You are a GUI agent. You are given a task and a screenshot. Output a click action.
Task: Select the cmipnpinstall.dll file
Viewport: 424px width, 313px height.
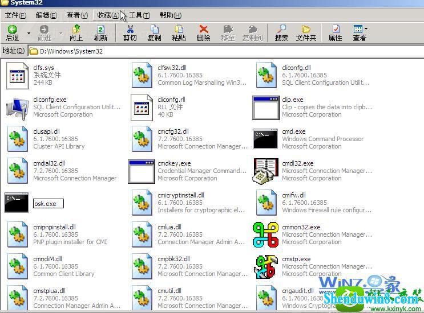click(57, 234)
